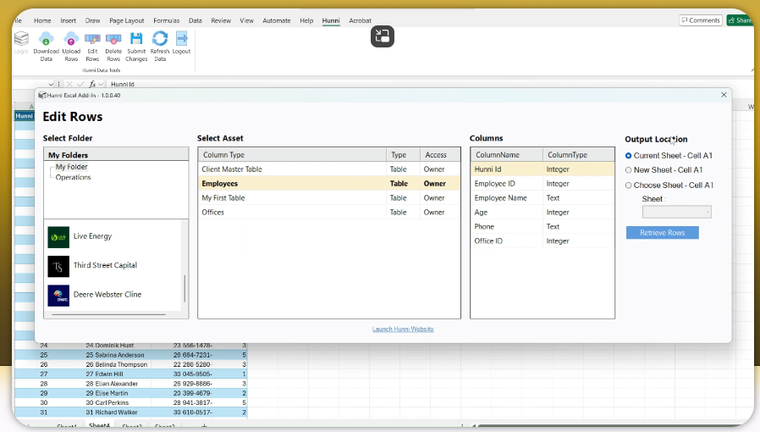Open the Help ribbon tab

pos(306,20)
